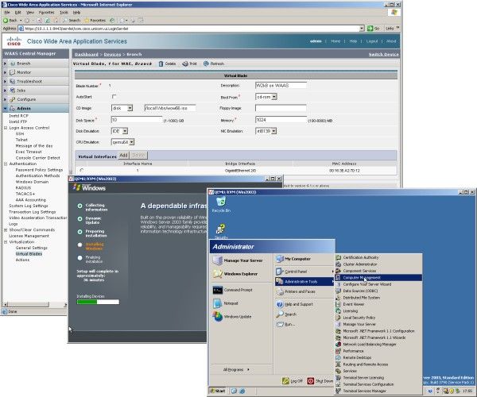Open Manage Your Server in Start menu

(x=238, y=260)
